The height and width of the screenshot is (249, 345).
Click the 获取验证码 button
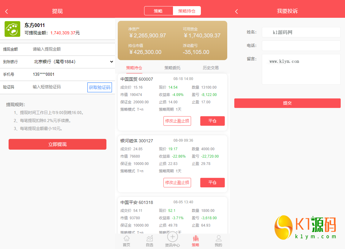(99, 87)
